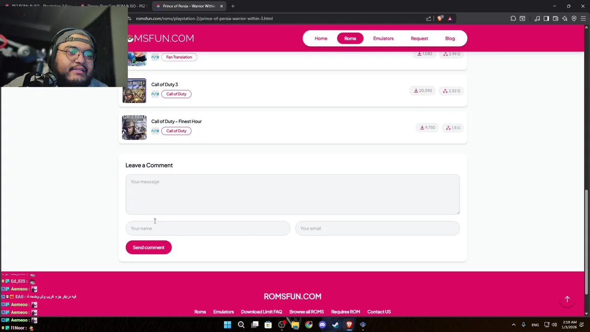Viewport: 590px width, 332px height.
Task: Click PS2 platform icon in Finest Hour row
Action: (x=155, y=131)
